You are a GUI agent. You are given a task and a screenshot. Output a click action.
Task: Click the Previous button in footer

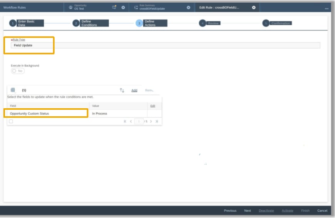[230, 211]
